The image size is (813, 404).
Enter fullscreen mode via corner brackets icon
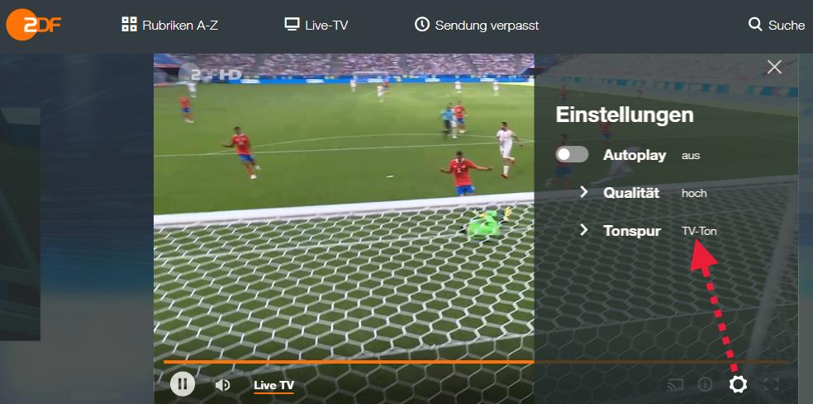772,384
